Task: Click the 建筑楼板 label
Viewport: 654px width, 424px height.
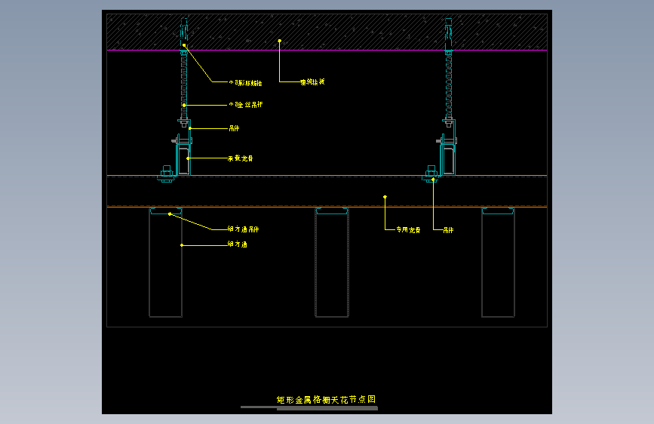Action: [312, 82]
